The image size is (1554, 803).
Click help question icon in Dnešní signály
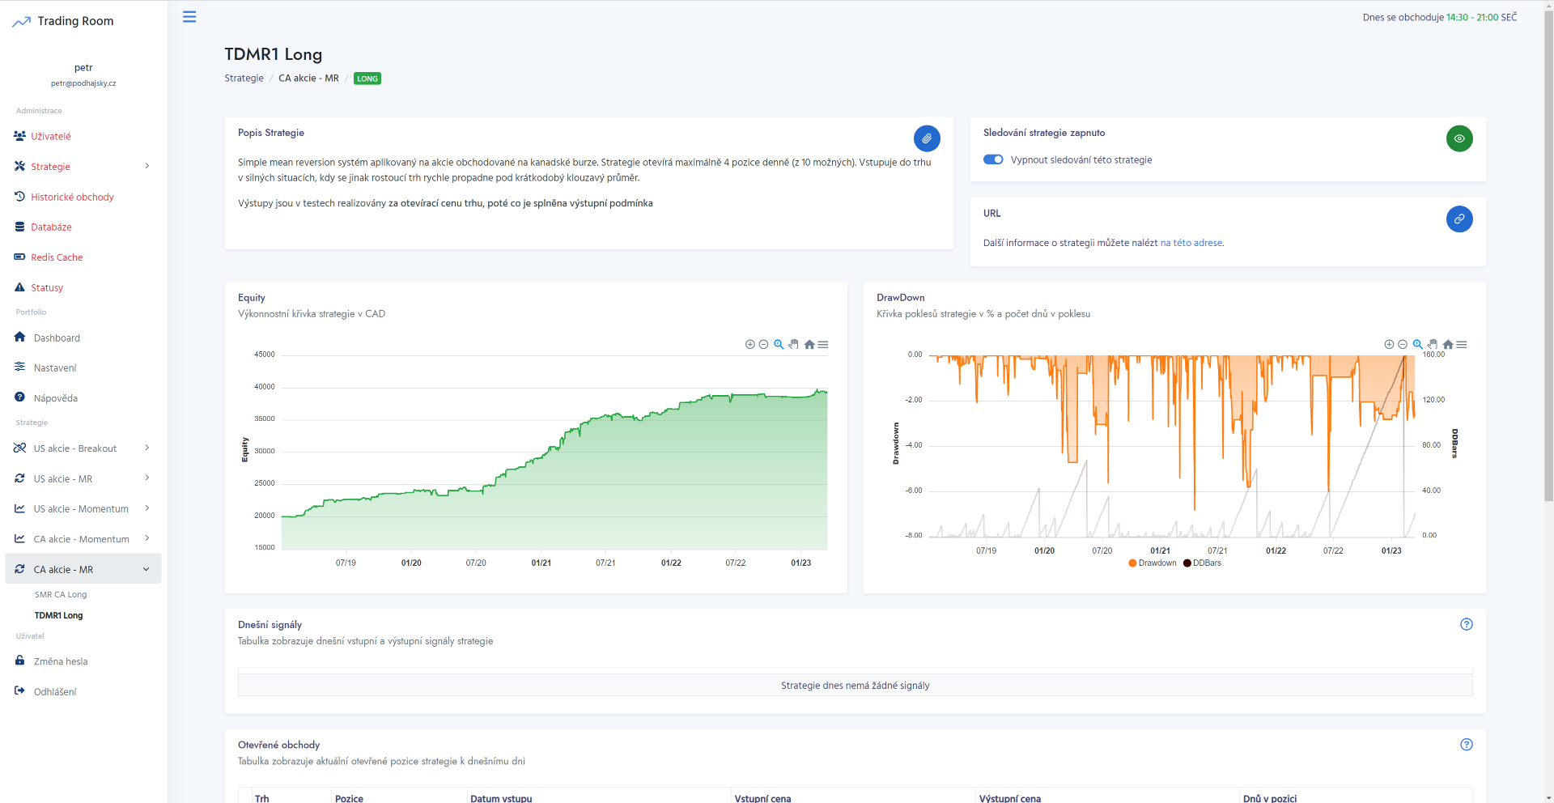[1466, 624]
